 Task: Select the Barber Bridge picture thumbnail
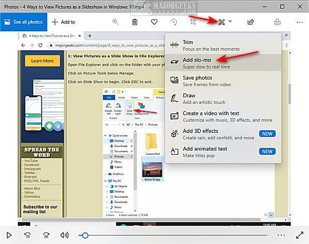[x=153, y=169]
